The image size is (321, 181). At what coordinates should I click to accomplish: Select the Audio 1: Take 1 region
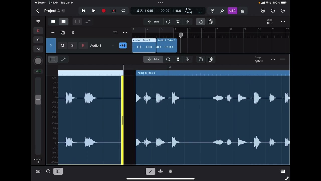pyautogui.click(x=144, y=45)
